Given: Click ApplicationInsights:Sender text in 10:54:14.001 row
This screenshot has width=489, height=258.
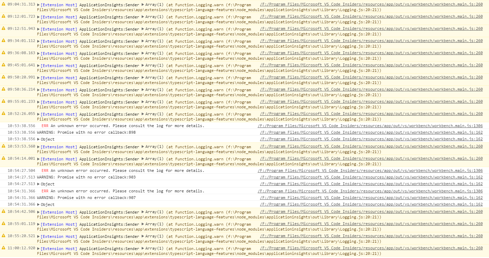Looking at the screenshot, I should pos(109,159).
